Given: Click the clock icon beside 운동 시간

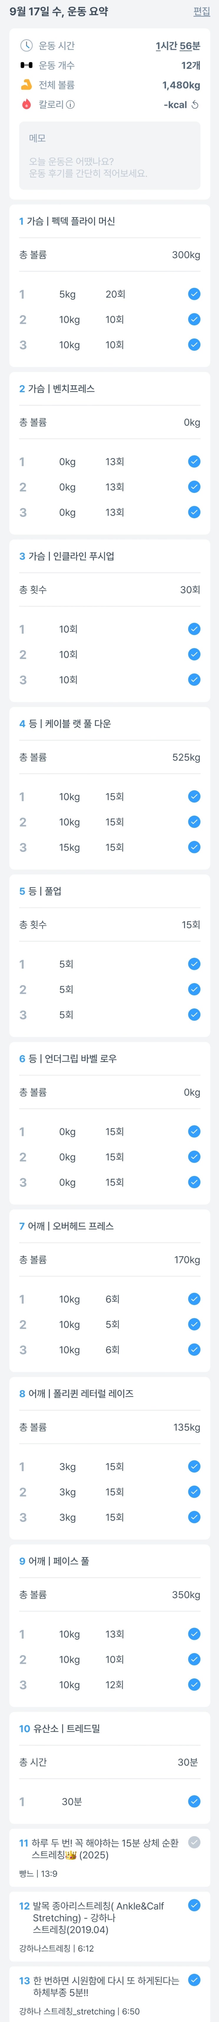Looking at the screenshot, I should click(x=26, y=45).
